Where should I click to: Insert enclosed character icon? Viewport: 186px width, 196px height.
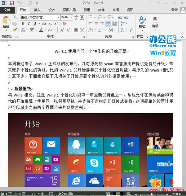pyautogui.click(x=82, y=30)
